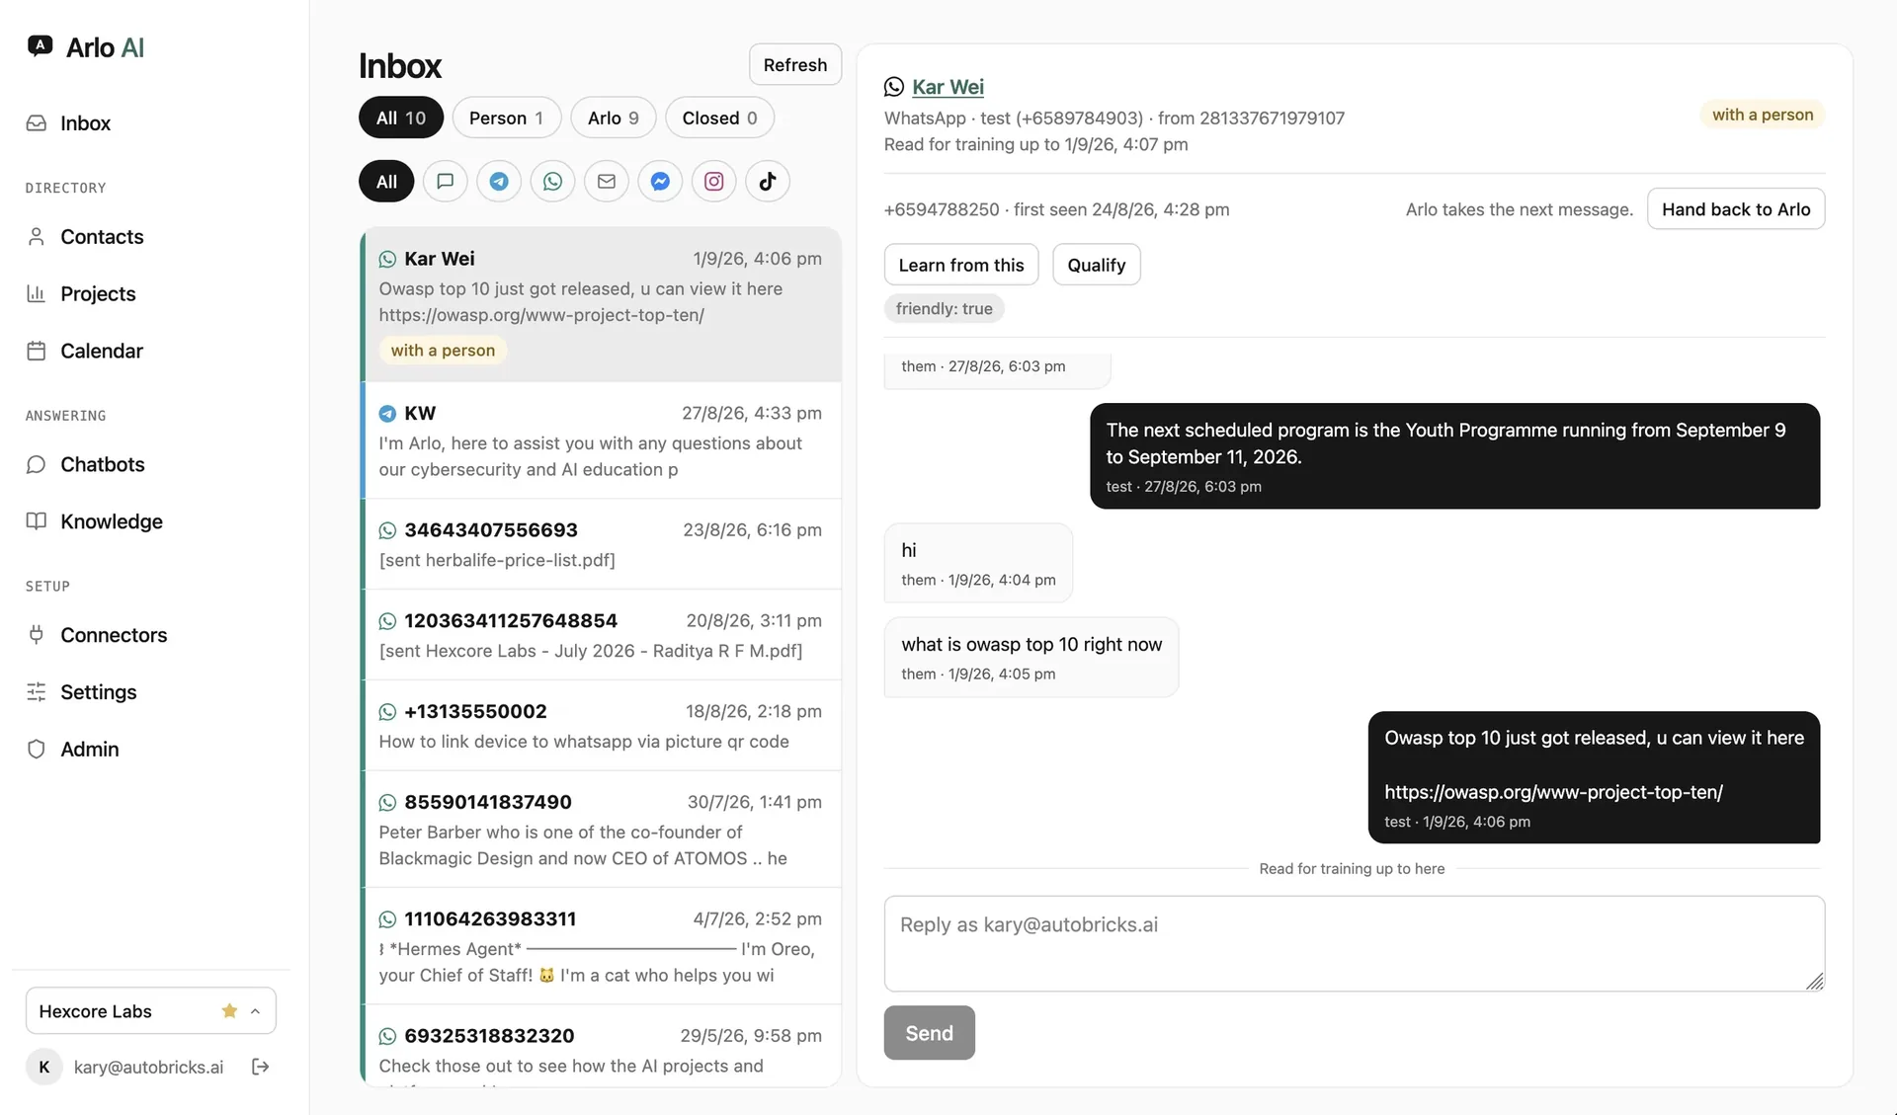
Task: Click the K user avatar
Action: point(43,1067)
